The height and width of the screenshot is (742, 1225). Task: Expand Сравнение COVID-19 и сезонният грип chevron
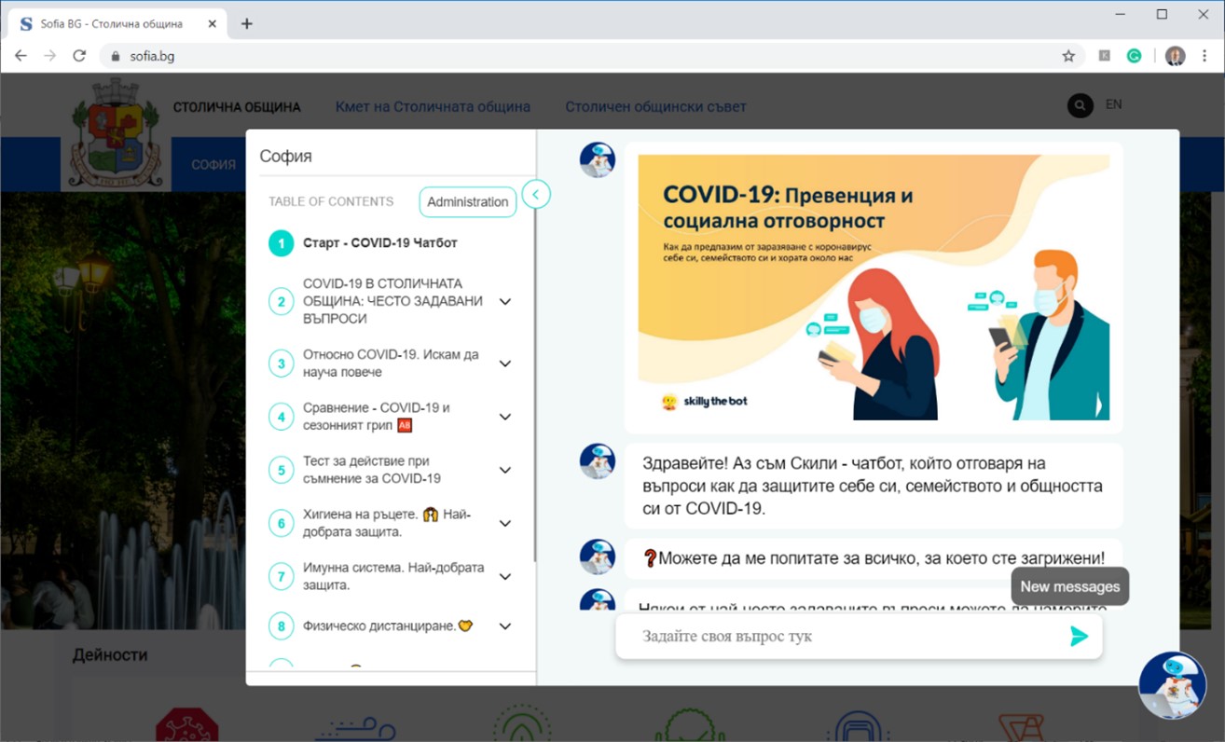[x=505, y=417]
